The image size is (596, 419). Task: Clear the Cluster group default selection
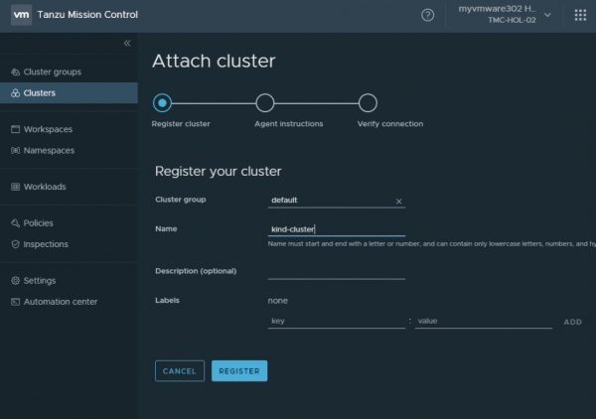click(399, 201)
